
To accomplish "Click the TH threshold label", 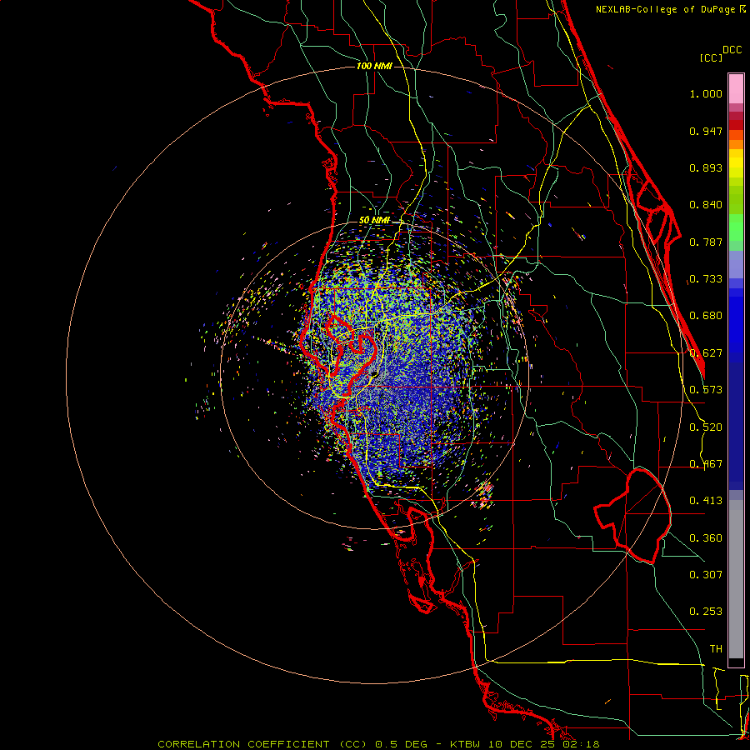I will 716,649.
